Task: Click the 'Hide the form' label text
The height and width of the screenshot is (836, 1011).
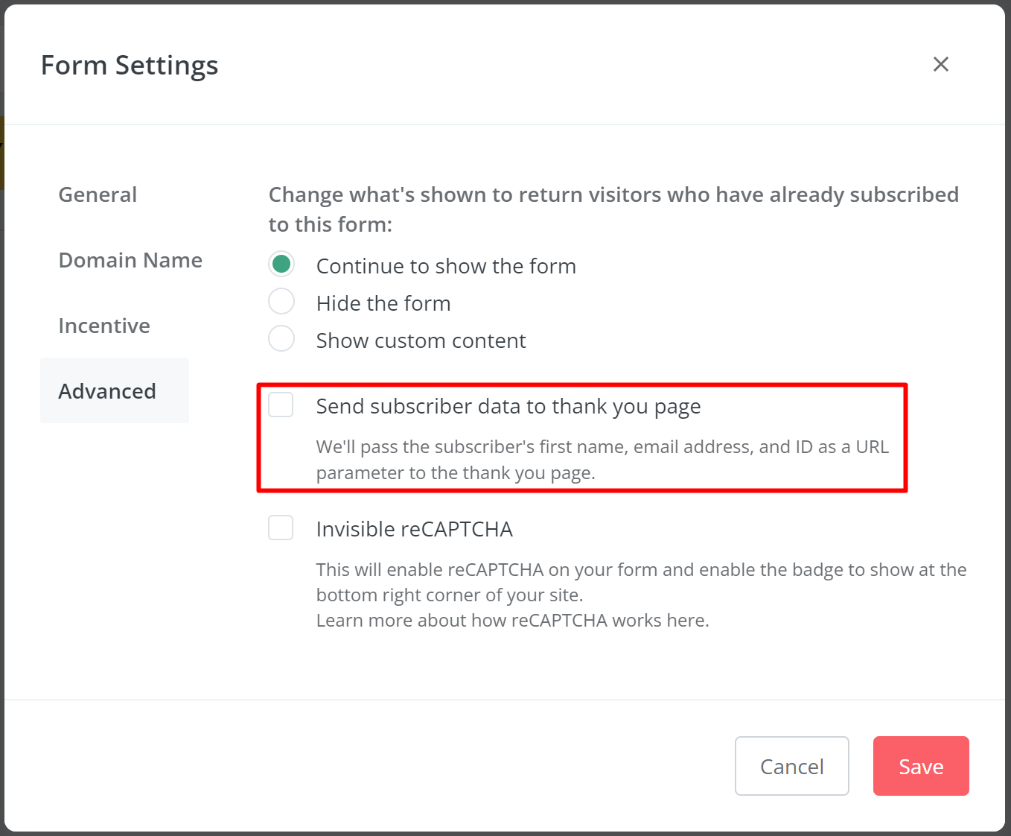Action: pyautogui.click(x=383, y=303)
